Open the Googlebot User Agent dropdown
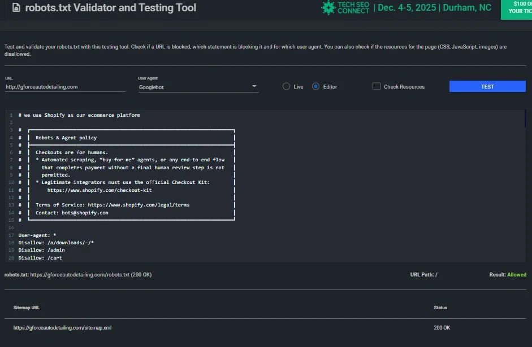Image resolution: width=532 pixels, height=347 pixels. point(198,87)
